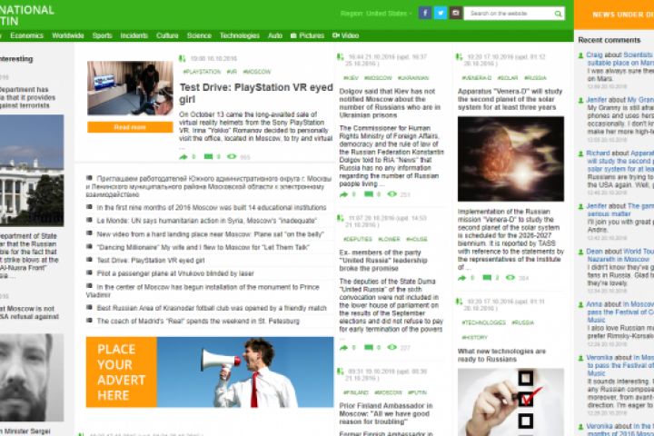Open headline 'Apparatus Venera-D will study the second planet'

click(x=510, y=99)
